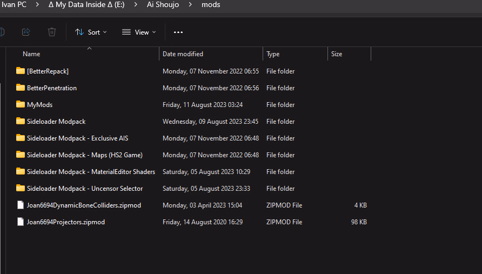Image resolution: width=482 pixels, height=274 pixels.
Task: Open the View dropdown
Action: [139, 32]
